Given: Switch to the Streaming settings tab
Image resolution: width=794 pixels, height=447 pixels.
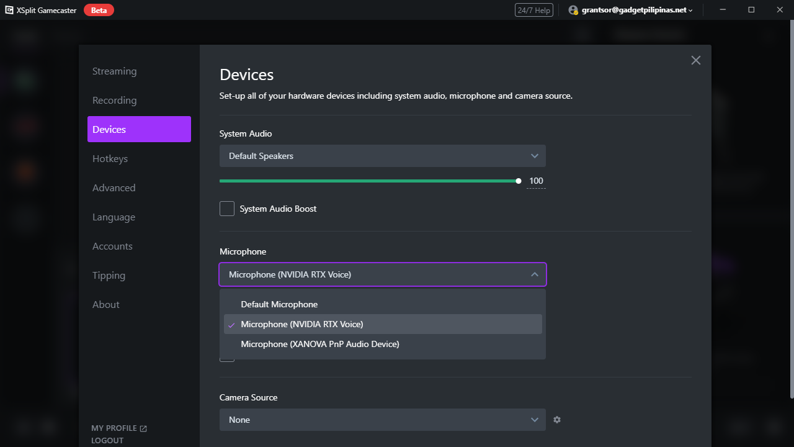Looking at the screenshot, I should click(x=139, y=71).
